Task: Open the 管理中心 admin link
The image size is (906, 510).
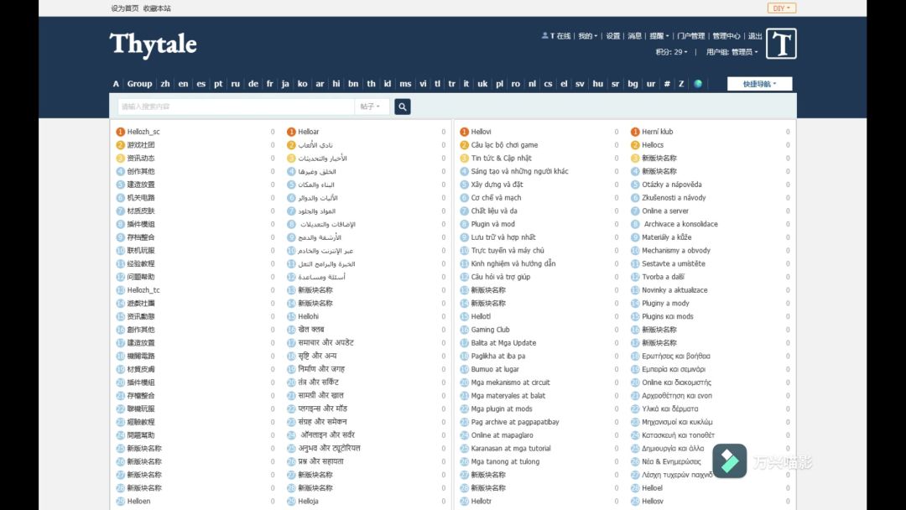Action: (726, 36)
